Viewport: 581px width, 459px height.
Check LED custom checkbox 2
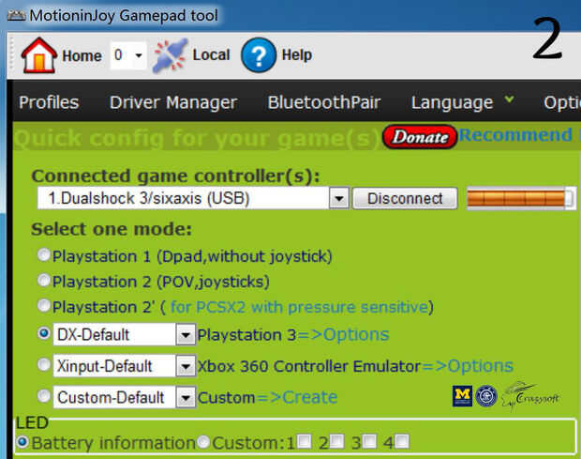[336, 441]
